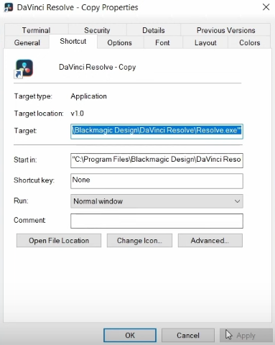Click the DaVinci Resolve shortcut icon
The image size is (275, 345).
(x=24, y=69)
